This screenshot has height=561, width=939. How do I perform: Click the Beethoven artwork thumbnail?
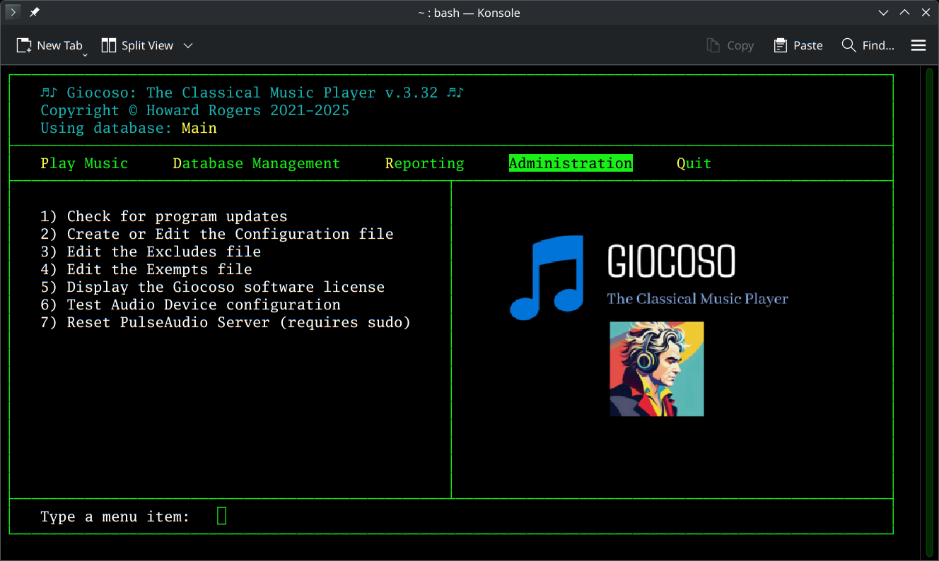657,369
